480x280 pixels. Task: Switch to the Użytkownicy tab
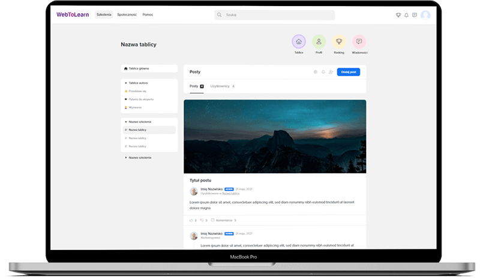point(220,86)
